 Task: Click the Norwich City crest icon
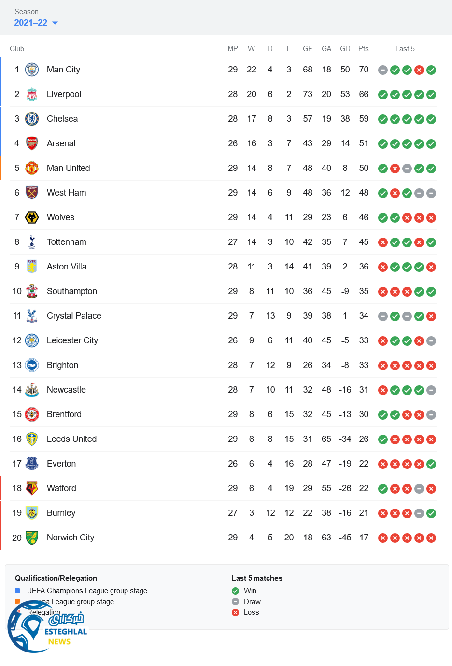pyautogui.click(x=32, y=538)
